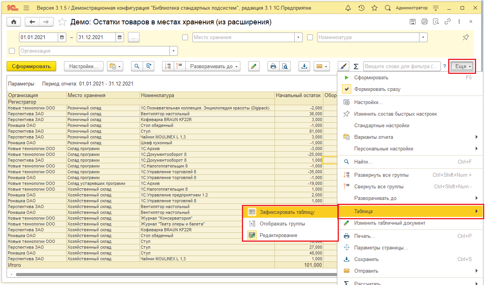
Task: Open Номенклатура dropdown arrow
Action: pos(423,38)
